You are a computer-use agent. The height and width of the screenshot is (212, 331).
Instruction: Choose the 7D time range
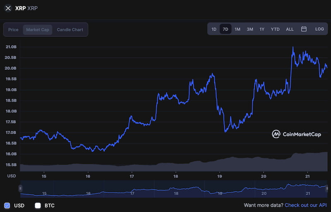pyautogui.click(x=225, y=29)
